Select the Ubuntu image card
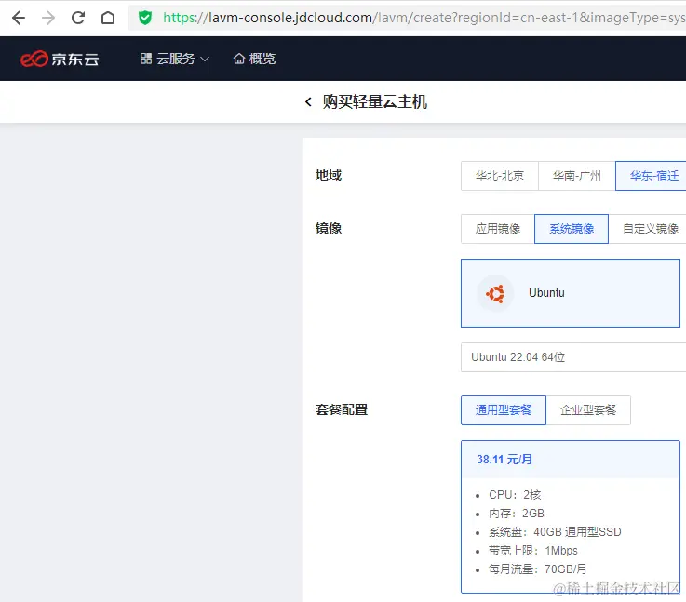The width and height of the screenshot is (686, 602). [x=571, y=293]
